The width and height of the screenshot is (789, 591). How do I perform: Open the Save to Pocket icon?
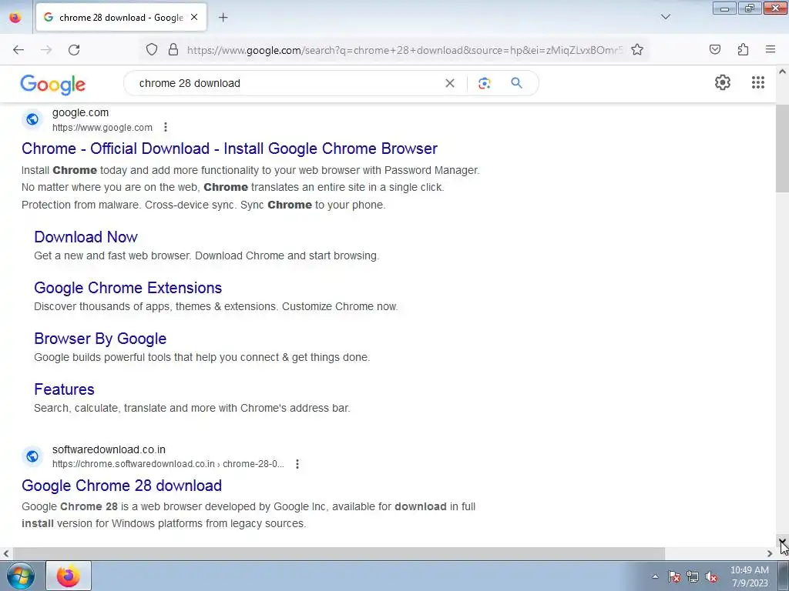pyautogui.click(x=714, y=49)
